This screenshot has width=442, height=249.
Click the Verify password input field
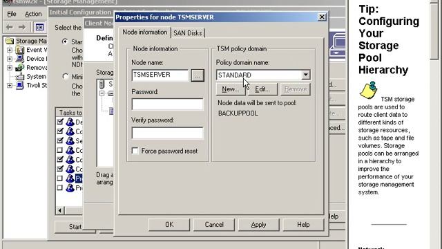coord(167,133)
